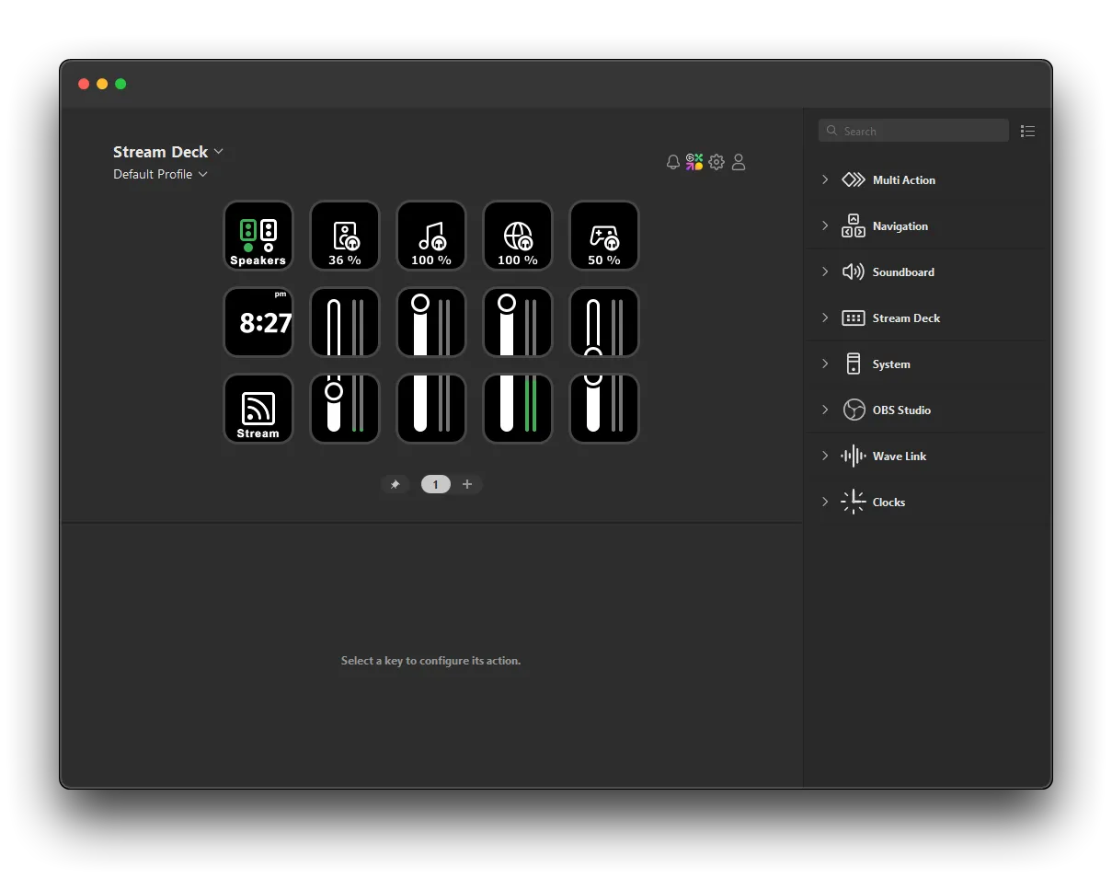Expand the Multi Action chevron

pos(825,180)
